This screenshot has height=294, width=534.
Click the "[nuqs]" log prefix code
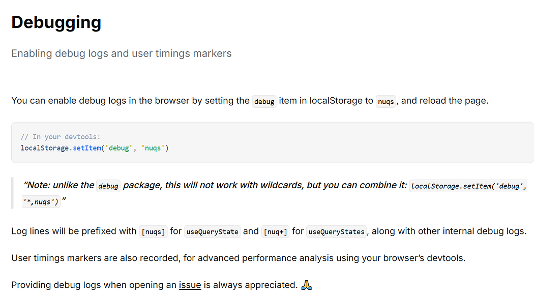coord(153,231)
